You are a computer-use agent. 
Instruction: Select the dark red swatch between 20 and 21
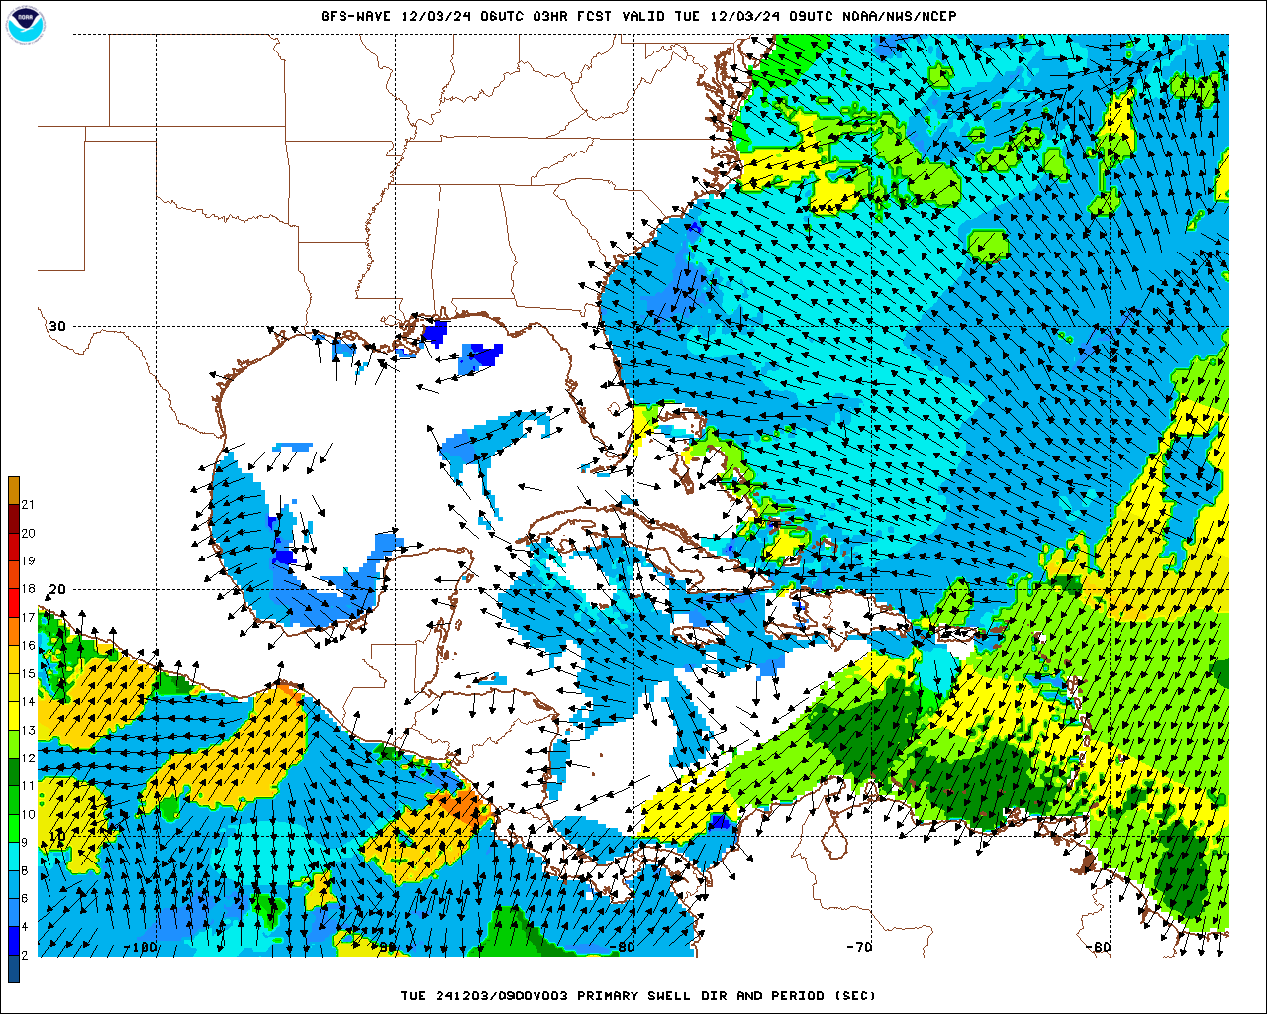point(14,519)
